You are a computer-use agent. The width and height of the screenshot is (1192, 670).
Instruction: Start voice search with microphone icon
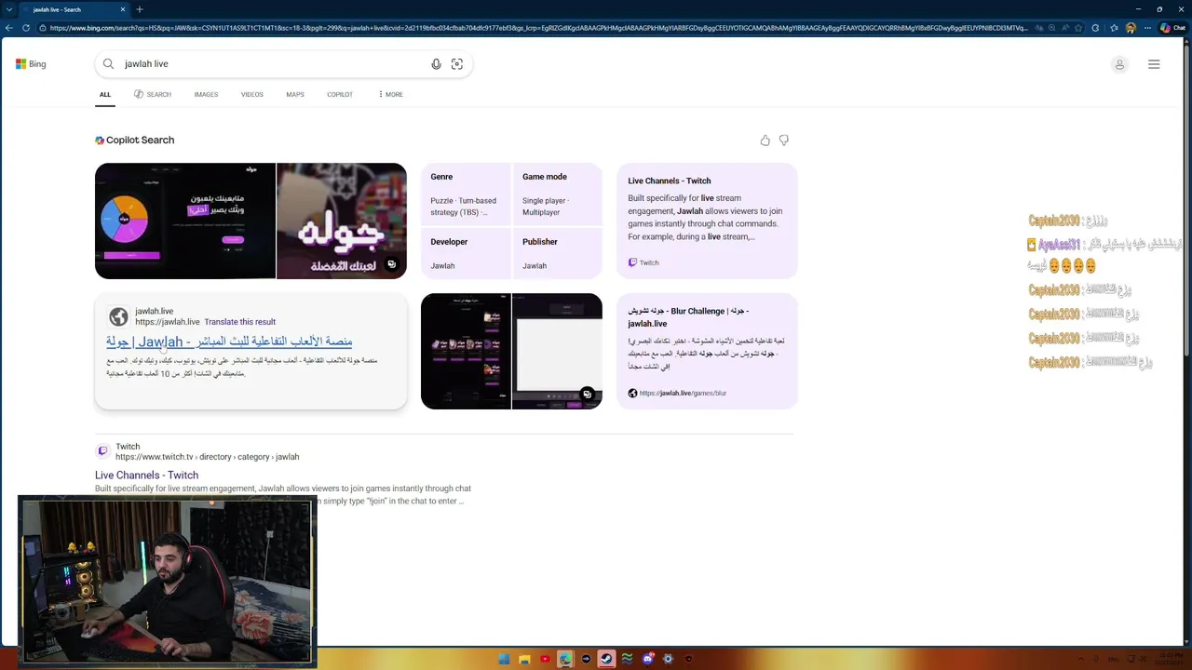coord(436,64)
